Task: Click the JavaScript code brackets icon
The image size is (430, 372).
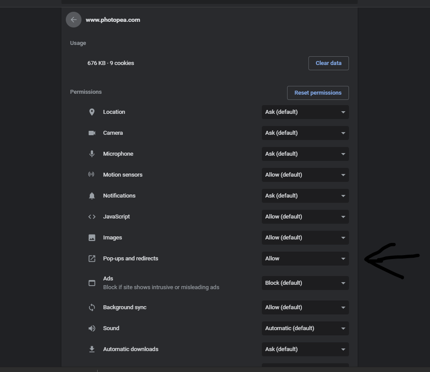Action: click(92, 217)
